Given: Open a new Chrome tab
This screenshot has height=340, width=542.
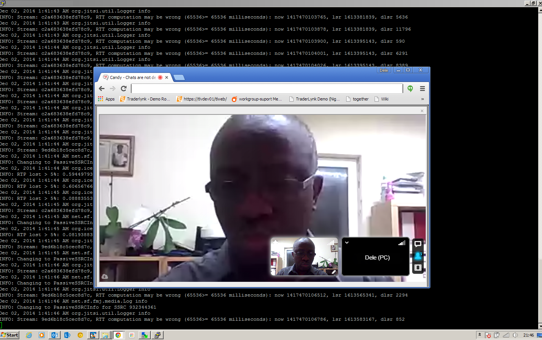Looking at the screenshot, I should 179,77.
